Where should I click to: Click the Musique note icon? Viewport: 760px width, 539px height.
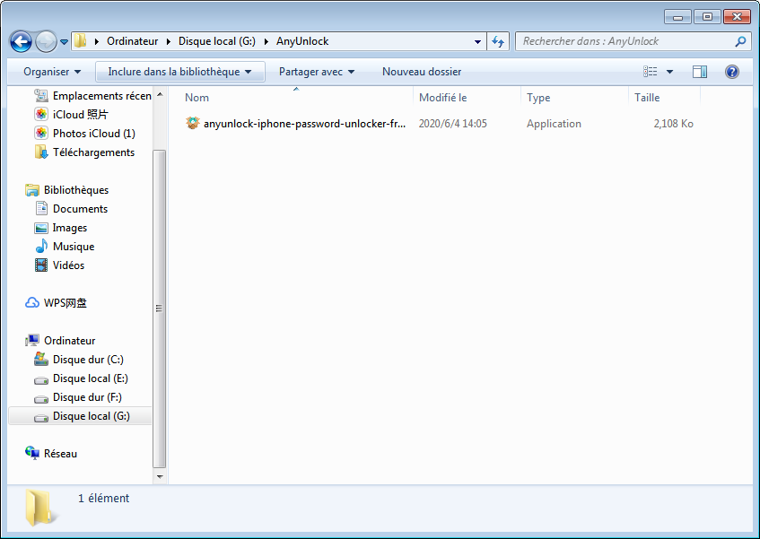41,246
